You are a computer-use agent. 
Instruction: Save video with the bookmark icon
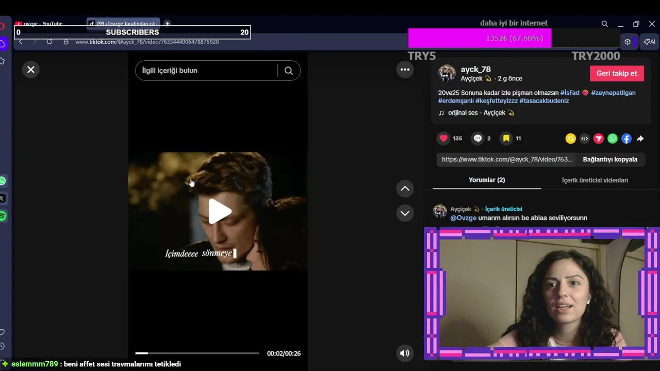506,138
